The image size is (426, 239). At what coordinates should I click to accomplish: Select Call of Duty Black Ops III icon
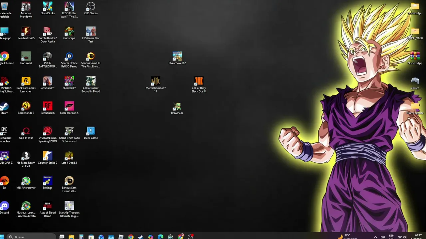199,85
